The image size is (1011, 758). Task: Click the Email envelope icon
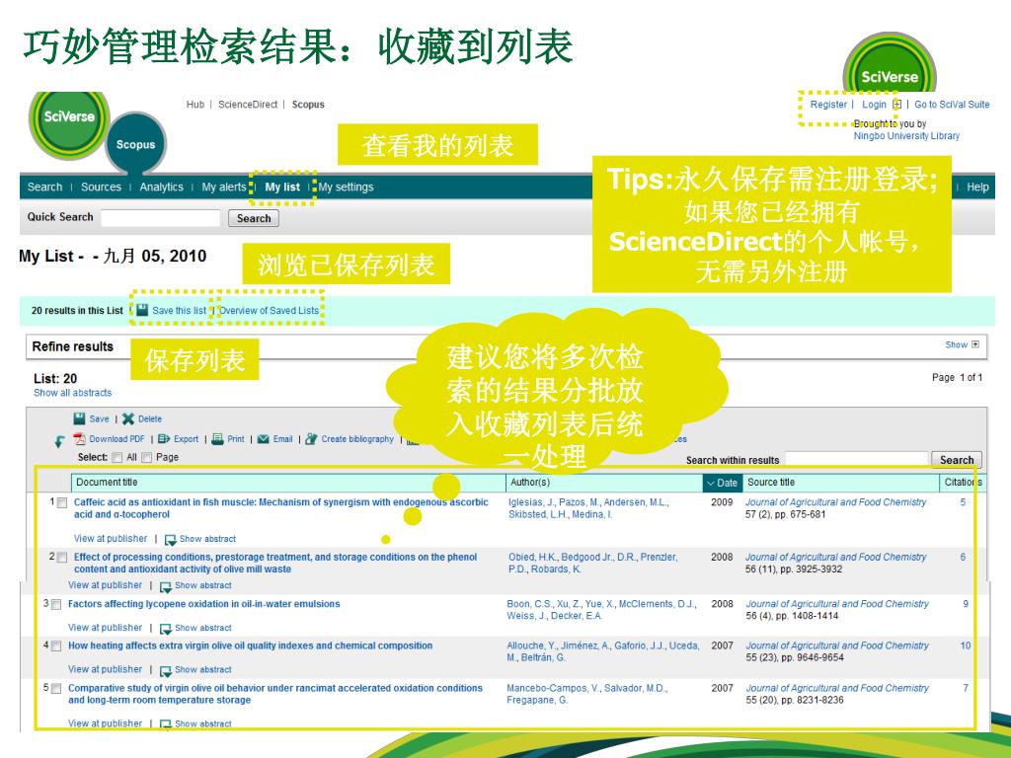(263, 439)
